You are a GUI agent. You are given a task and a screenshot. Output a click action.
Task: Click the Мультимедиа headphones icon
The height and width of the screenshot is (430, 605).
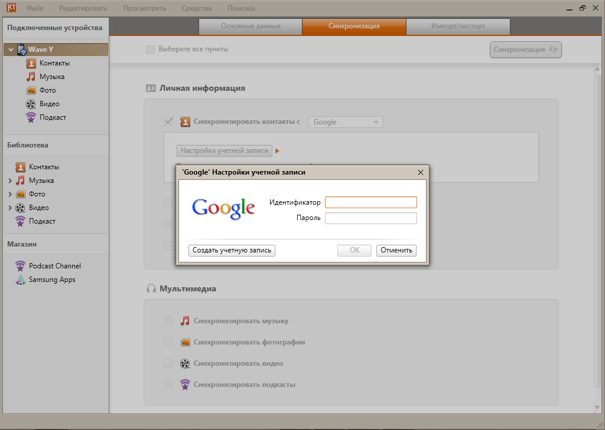[x=151, y=288]
